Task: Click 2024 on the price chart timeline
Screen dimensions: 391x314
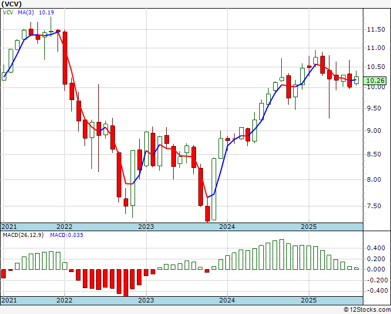Action: coord(227,227)
